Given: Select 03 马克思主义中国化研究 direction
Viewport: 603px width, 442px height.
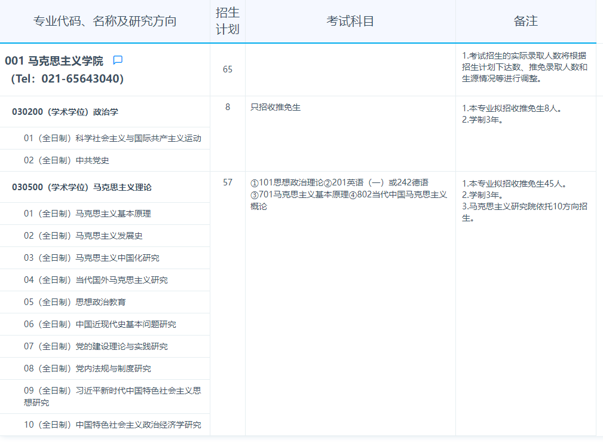Looking at the screenshot, I should (x=91, y=258).
